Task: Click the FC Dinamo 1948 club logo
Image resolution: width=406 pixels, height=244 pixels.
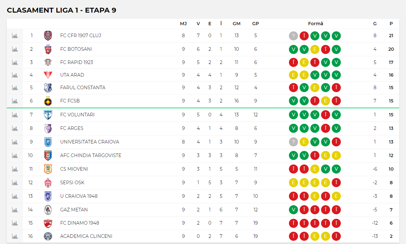Action: point(48,223)
